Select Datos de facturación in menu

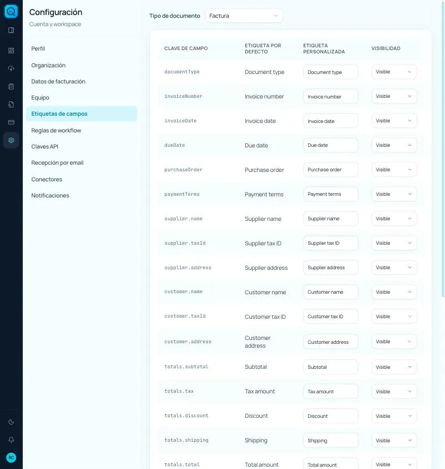point(81,82)
